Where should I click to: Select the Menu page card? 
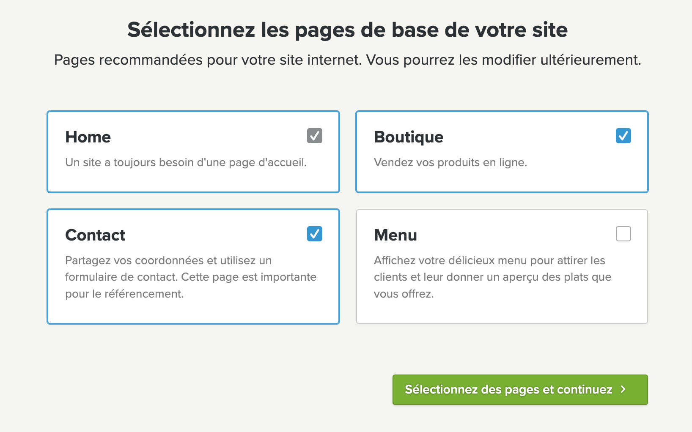[502, 266]
